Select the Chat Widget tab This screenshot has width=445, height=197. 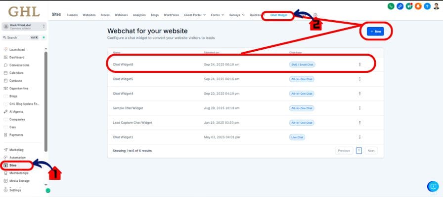tap(278, 15)
